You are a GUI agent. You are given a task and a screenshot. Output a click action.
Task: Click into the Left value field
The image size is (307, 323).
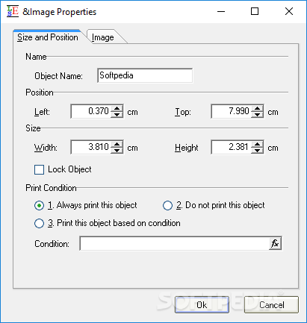[91, 111]
